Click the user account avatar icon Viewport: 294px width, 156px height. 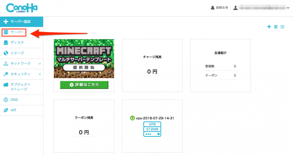pyautogui.click(x=235, y=8)
